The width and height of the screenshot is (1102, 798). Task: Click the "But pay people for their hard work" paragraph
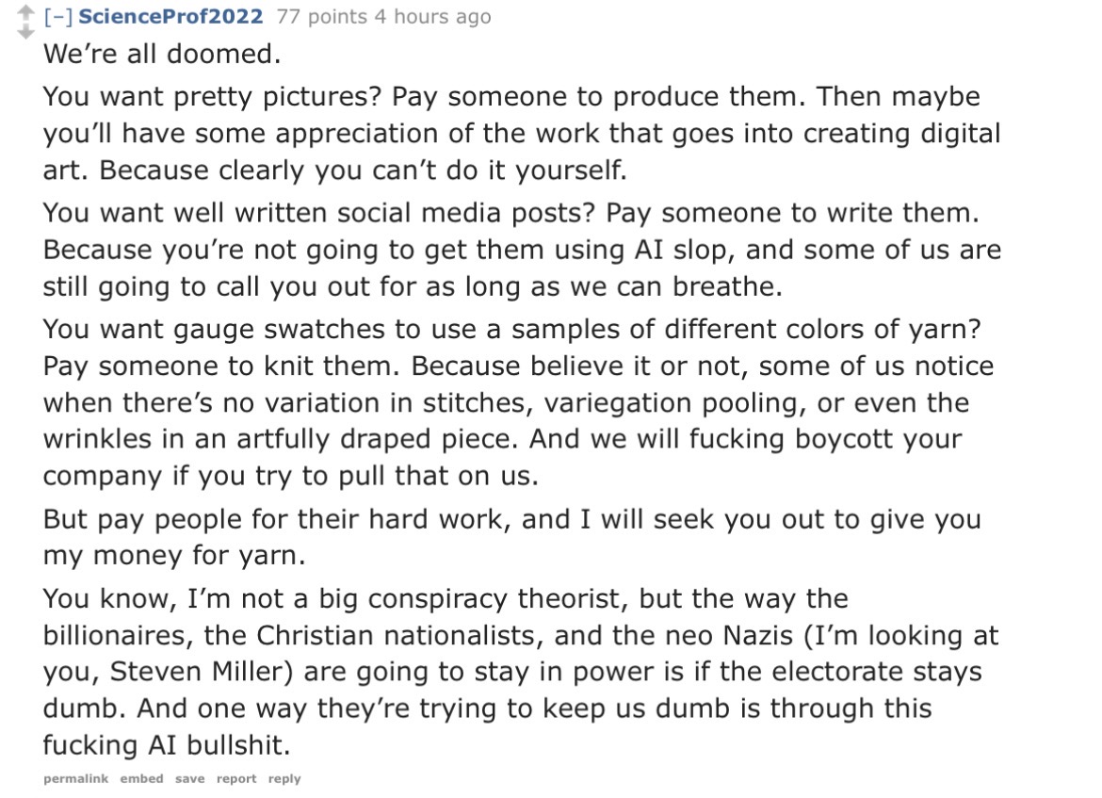click(511, 537)
